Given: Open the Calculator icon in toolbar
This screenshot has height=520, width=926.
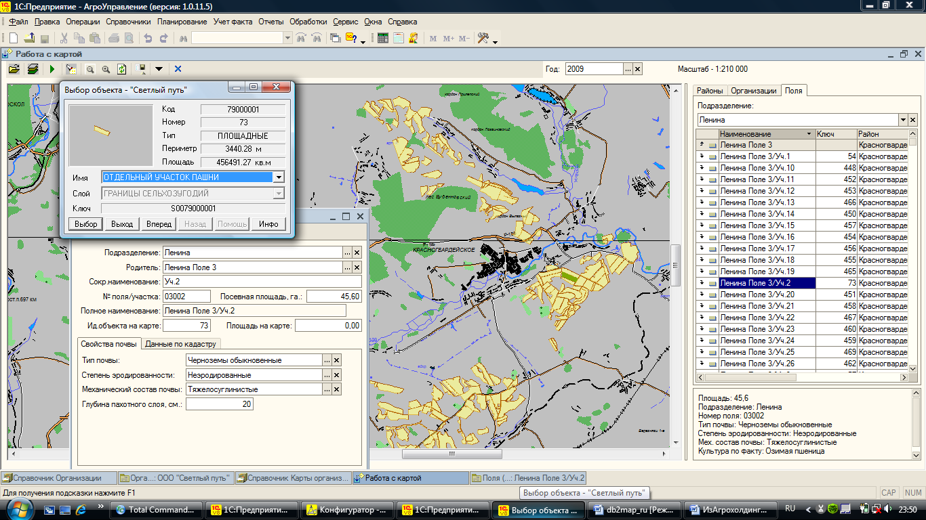Looking at the screenshot, I should (x=383, y=38).
